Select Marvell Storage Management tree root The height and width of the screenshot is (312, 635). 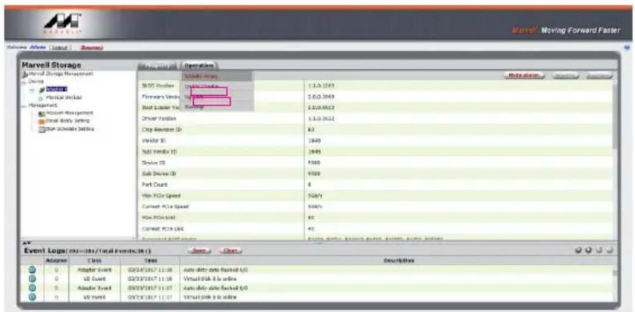point(59,74)
